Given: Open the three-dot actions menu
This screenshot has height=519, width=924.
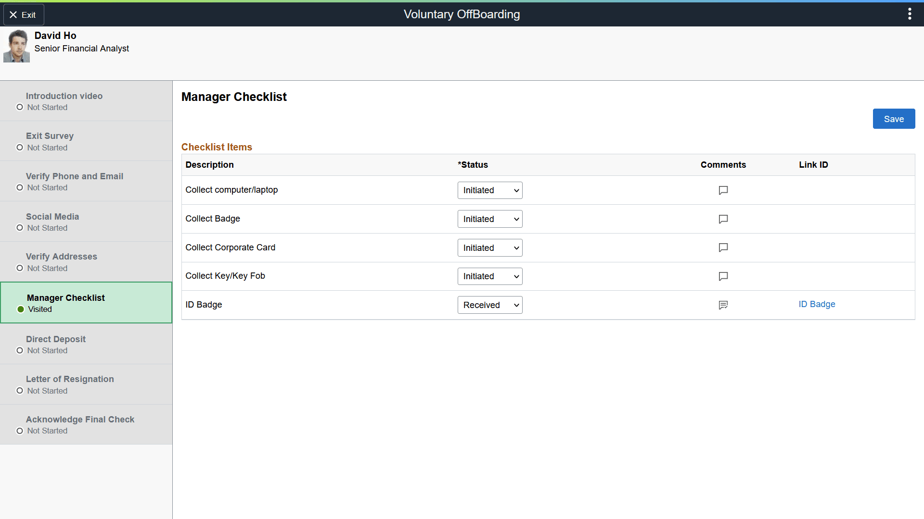Looking at the screenshot, I should tap(910, 14).
